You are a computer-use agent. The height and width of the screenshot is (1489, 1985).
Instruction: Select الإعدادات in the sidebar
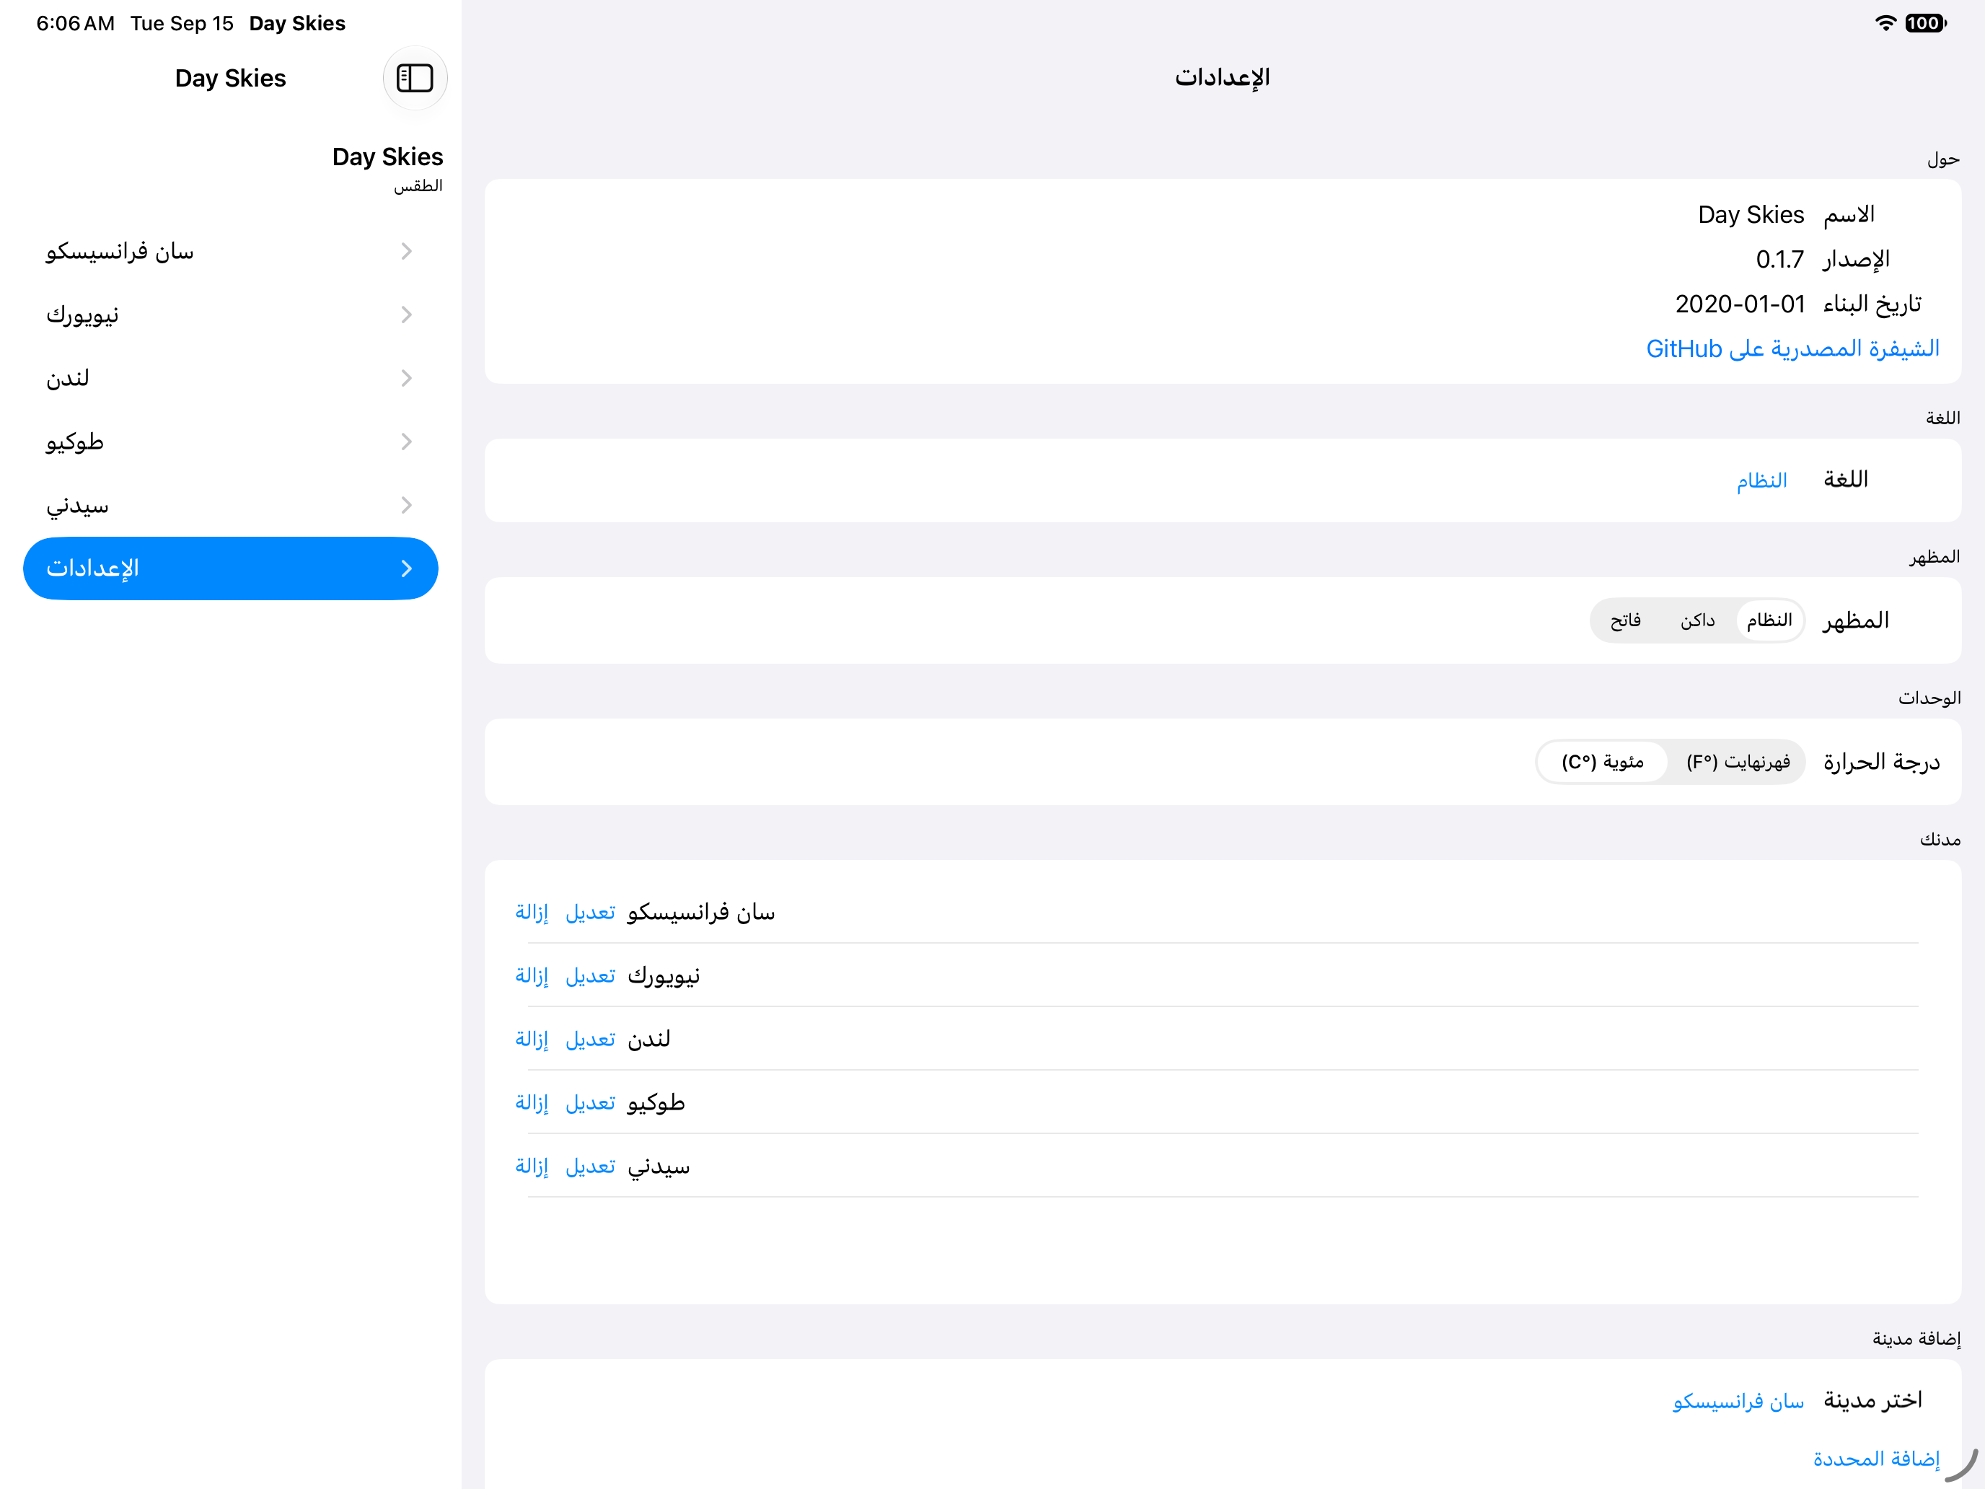coord(231,568)
